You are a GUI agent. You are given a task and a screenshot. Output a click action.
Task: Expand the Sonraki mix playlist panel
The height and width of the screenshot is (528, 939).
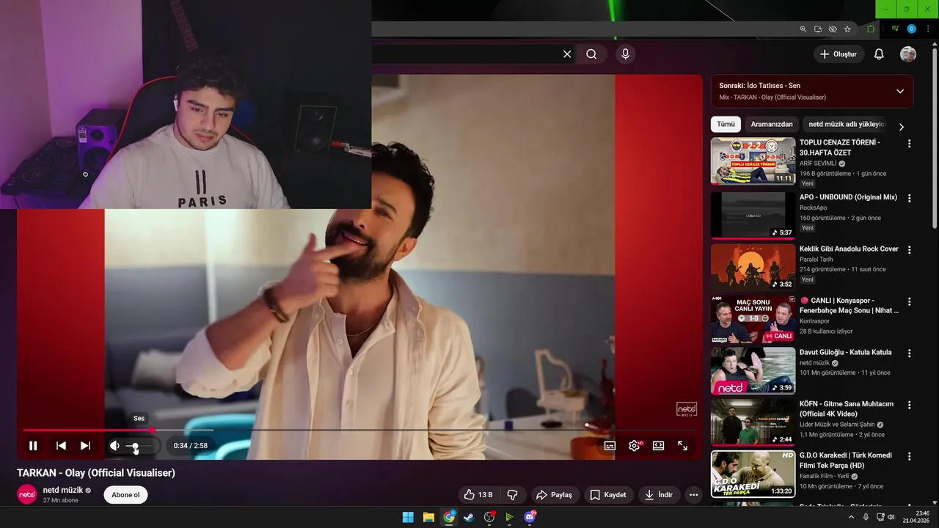point(900,92)
